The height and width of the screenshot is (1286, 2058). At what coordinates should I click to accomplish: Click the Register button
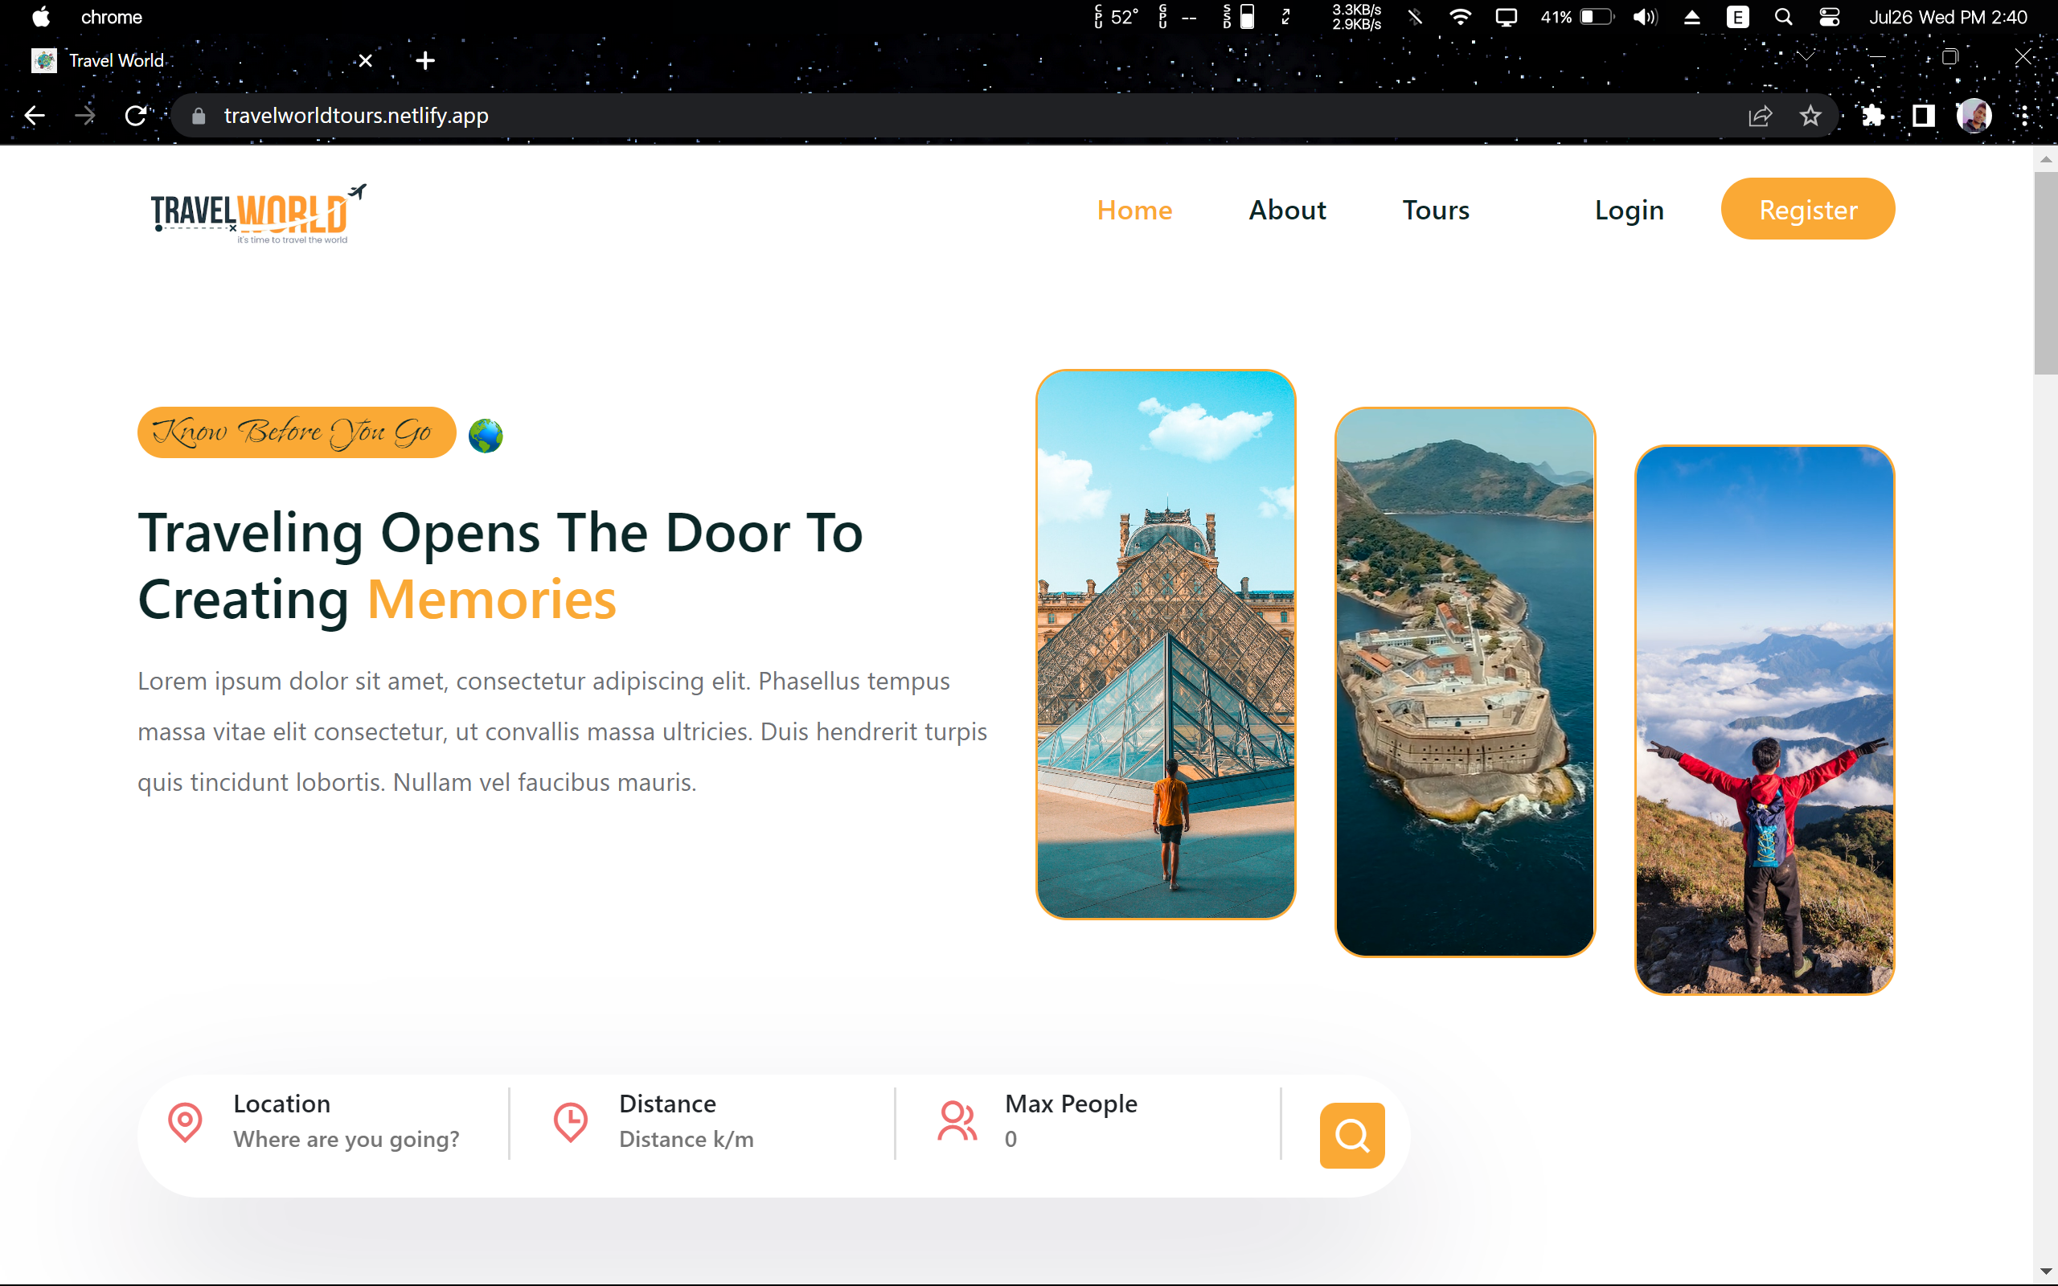(1807, 208)
